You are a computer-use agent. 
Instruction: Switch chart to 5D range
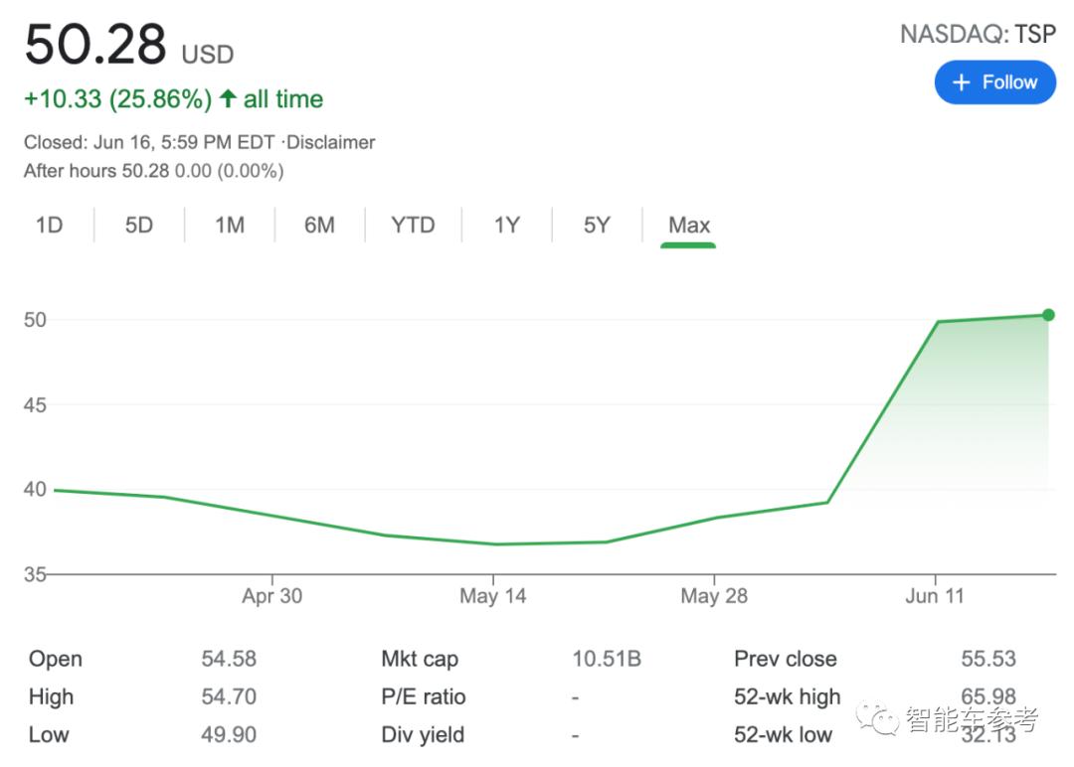pyautogui.click(x=139, y=226)
